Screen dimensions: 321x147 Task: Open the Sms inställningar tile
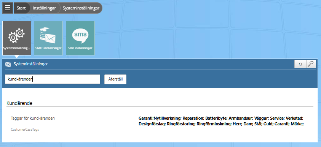point(80,38)
